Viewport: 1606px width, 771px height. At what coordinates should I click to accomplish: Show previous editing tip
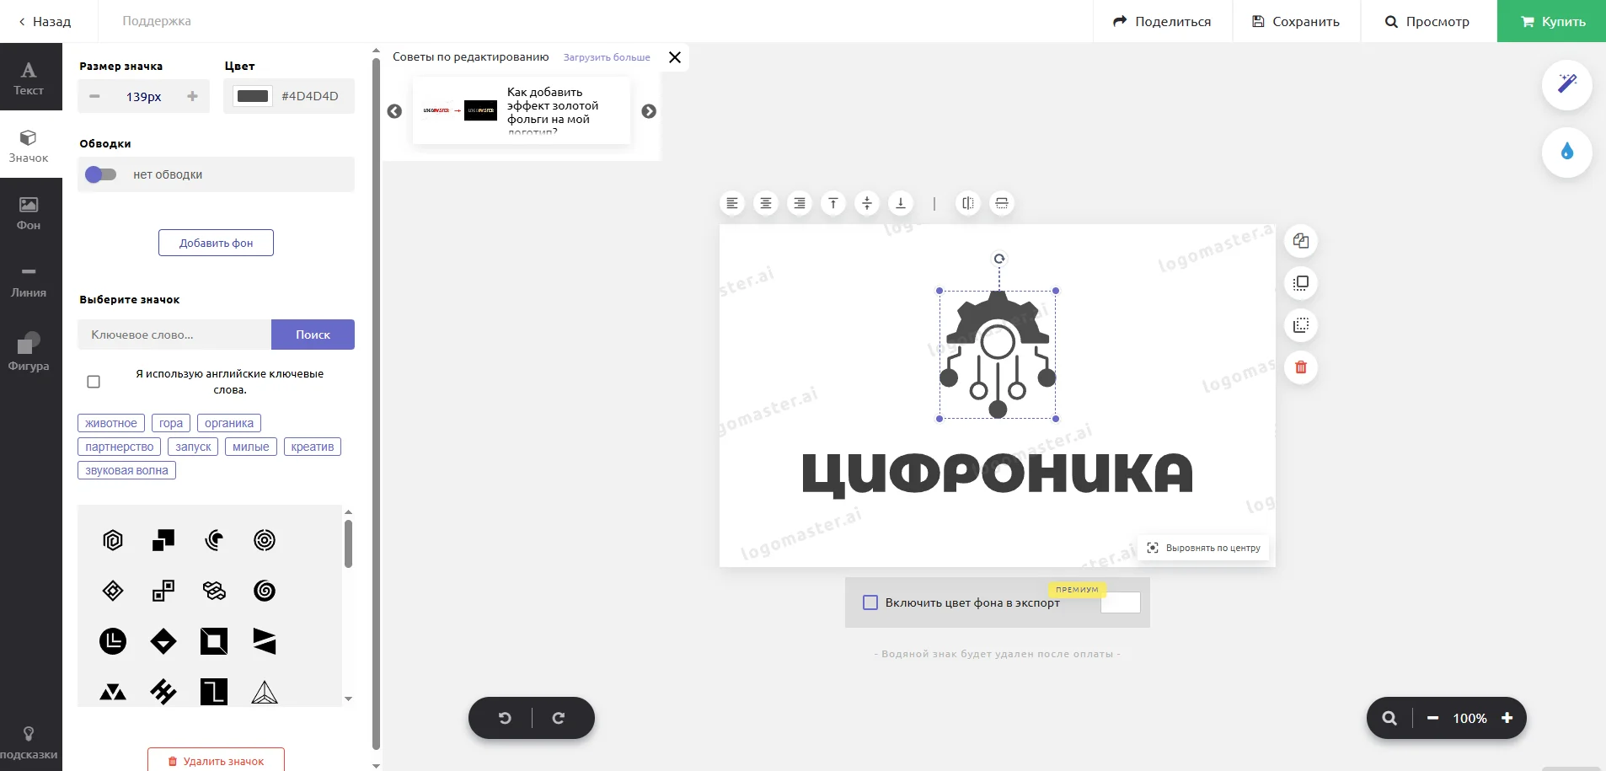[x=394, y=111]
